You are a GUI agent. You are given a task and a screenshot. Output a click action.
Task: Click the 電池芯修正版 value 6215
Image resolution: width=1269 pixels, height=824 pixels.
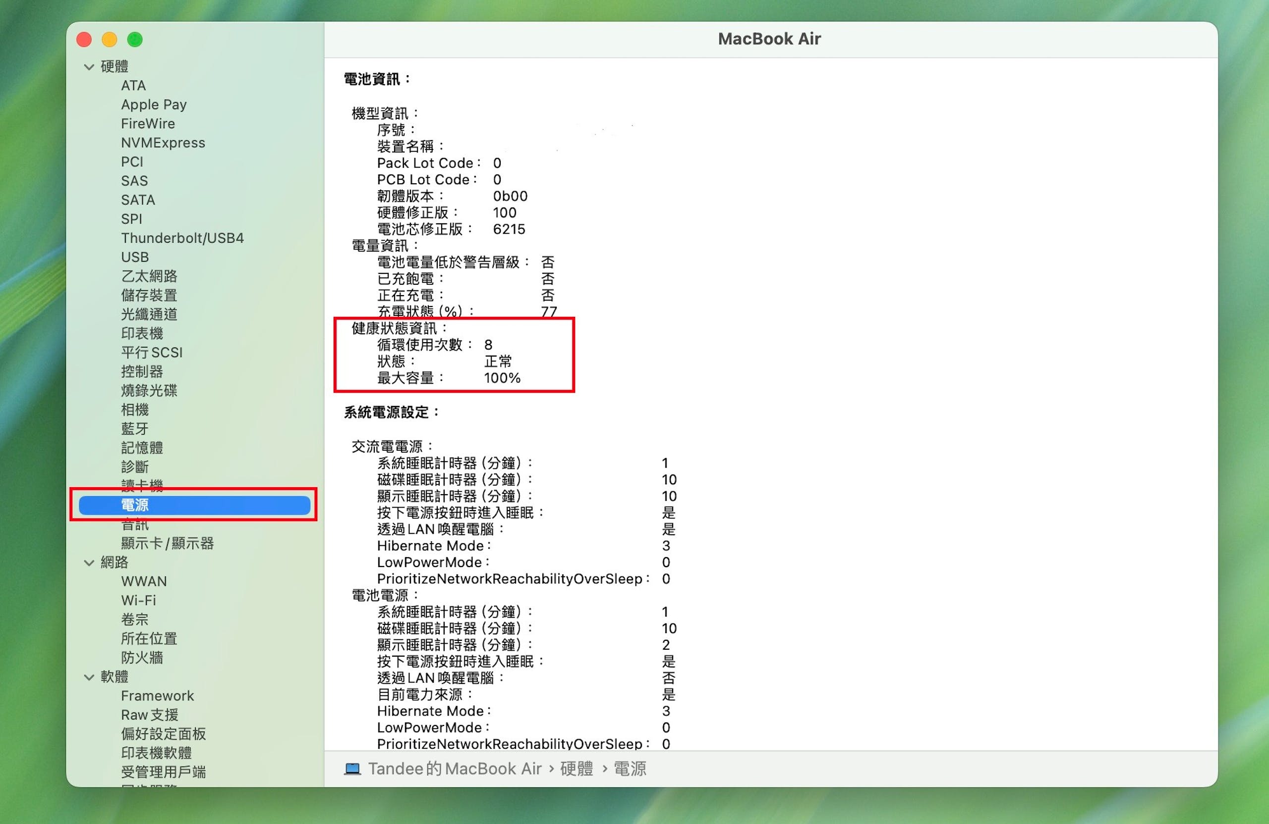(x=509, y=229)
